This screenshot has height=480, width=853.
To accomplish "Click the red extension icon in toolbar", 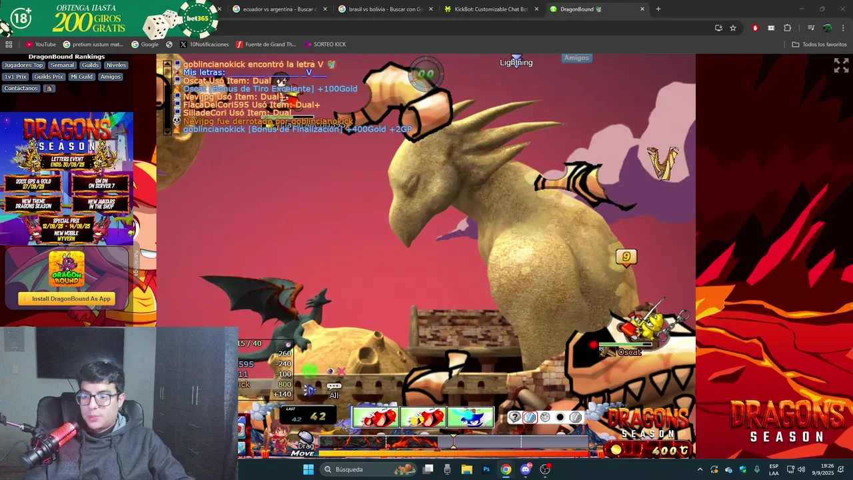I will coord(755,28).
